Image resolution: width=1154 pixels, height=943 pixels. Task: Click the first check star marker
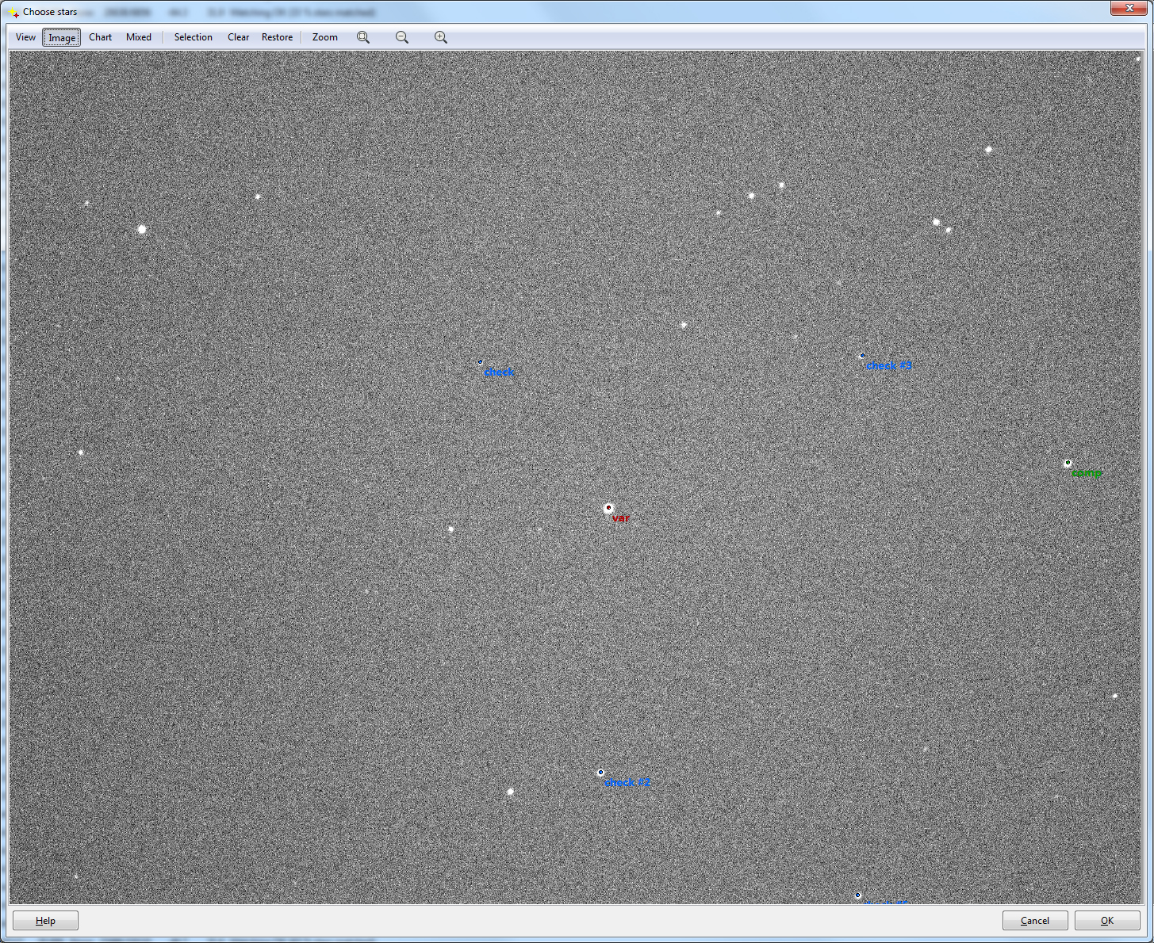tap(480, 362)
